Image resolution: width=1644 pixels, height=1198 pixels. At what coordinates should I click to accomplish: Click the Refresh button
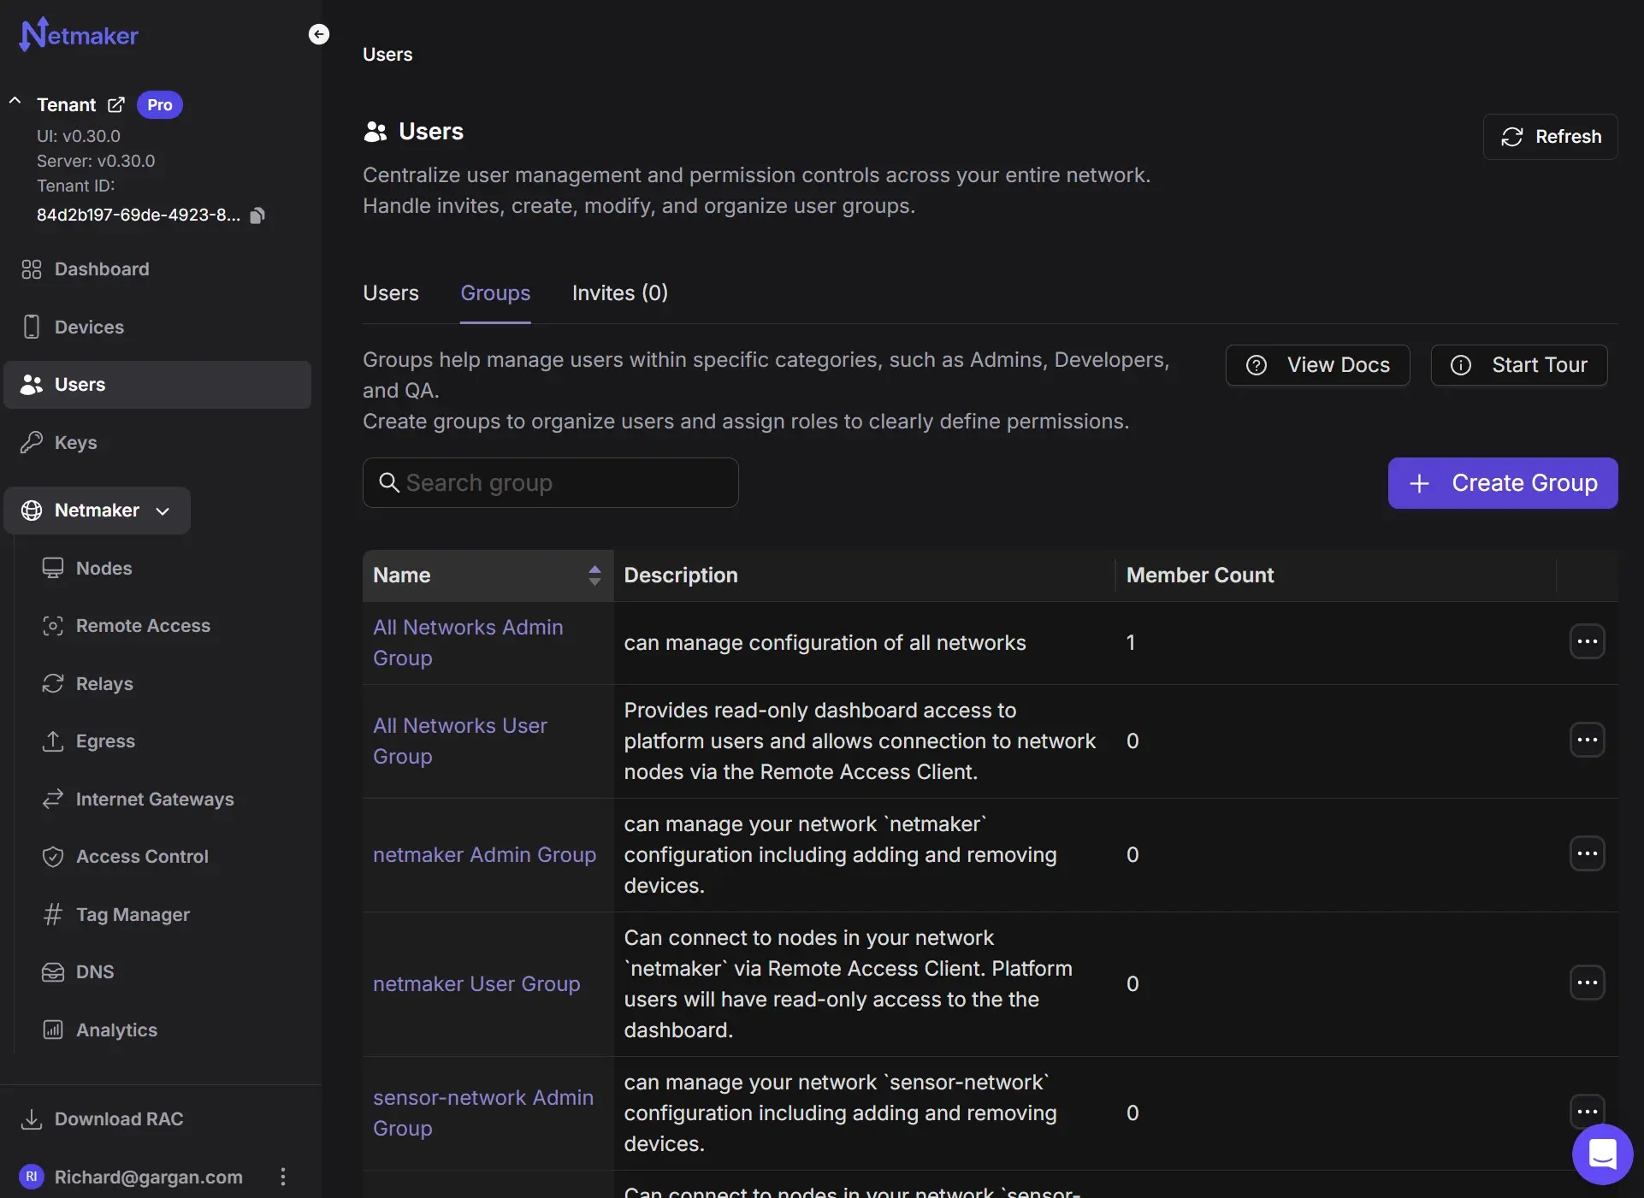click(x=1550, y=137)
